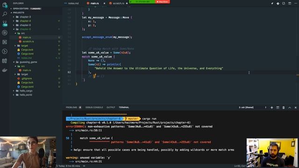
Task: Open notes.md in the file tree
Action: pyautogui.click(x=26, y=58)
